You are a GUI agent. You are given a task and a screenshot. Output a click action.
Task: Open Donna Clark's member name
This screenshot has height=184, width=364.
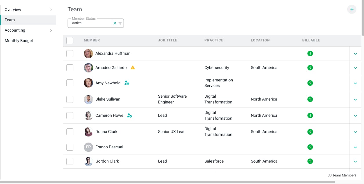106,132
